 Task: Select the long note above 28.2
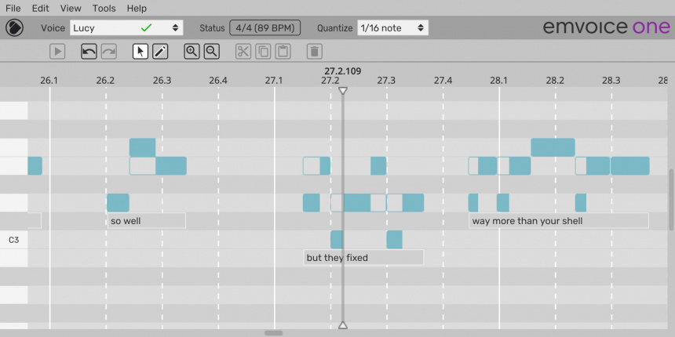point(553,147)
